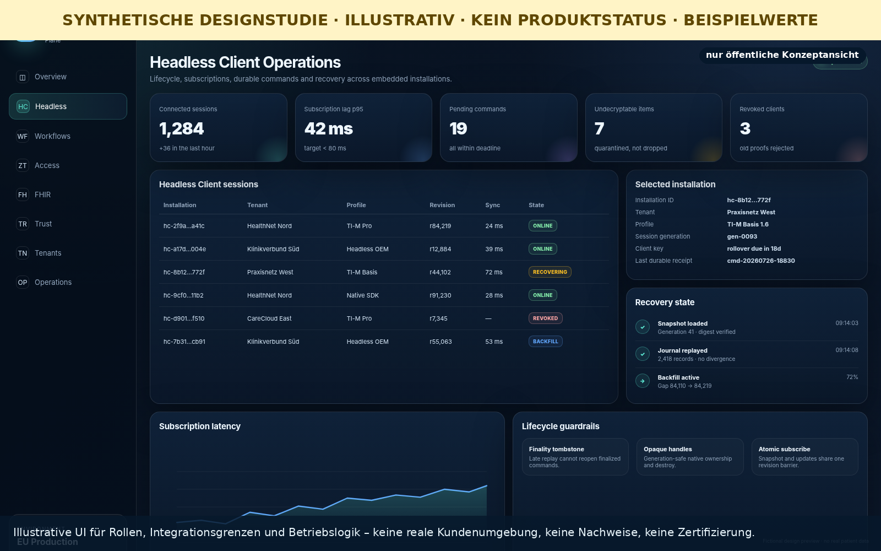Click the 24 ms sync value
The image size is (881, 551).
click(x=494, y=226)
